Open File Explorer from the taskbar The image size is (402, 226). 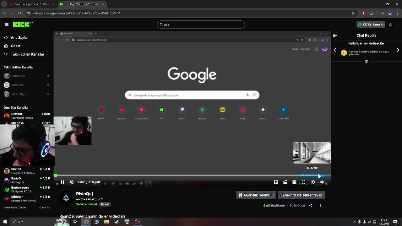pos(106,222)
